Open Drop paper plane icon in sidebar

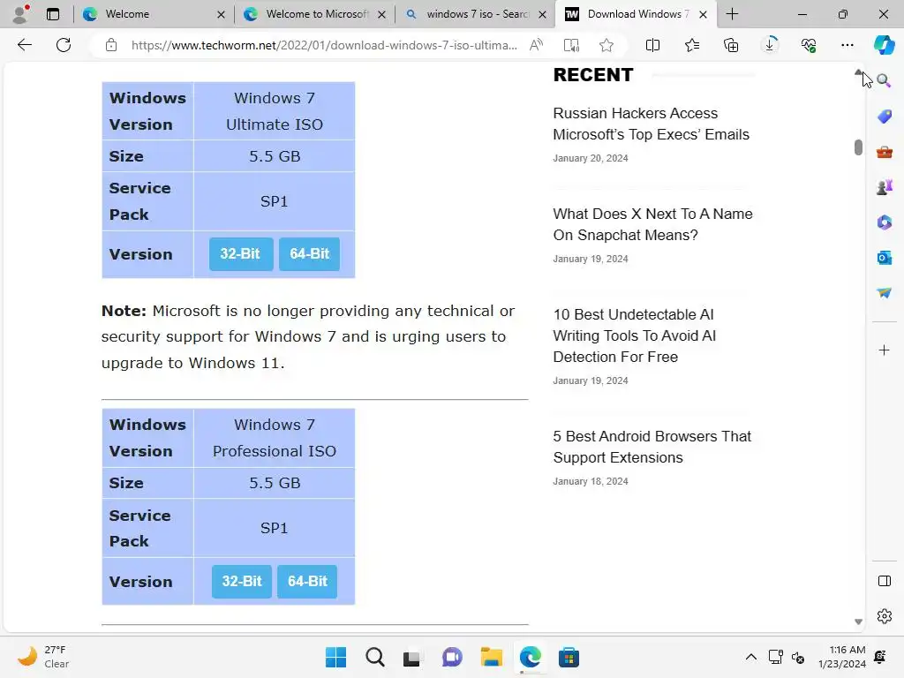884,293
